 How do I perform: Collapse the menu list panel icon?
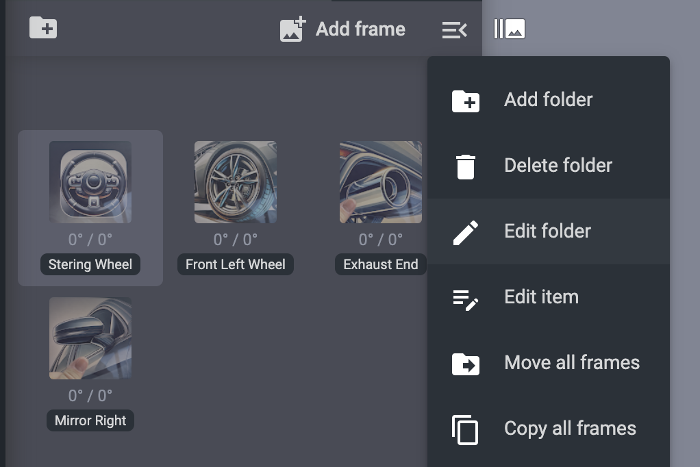click(454, 29)
